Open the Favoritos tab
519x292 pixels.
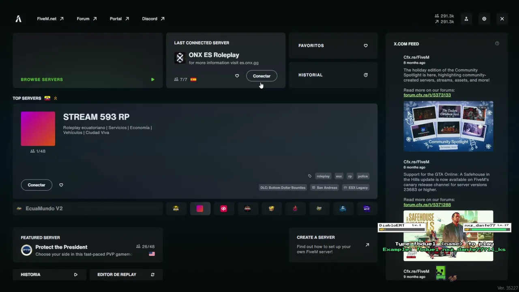333,46
